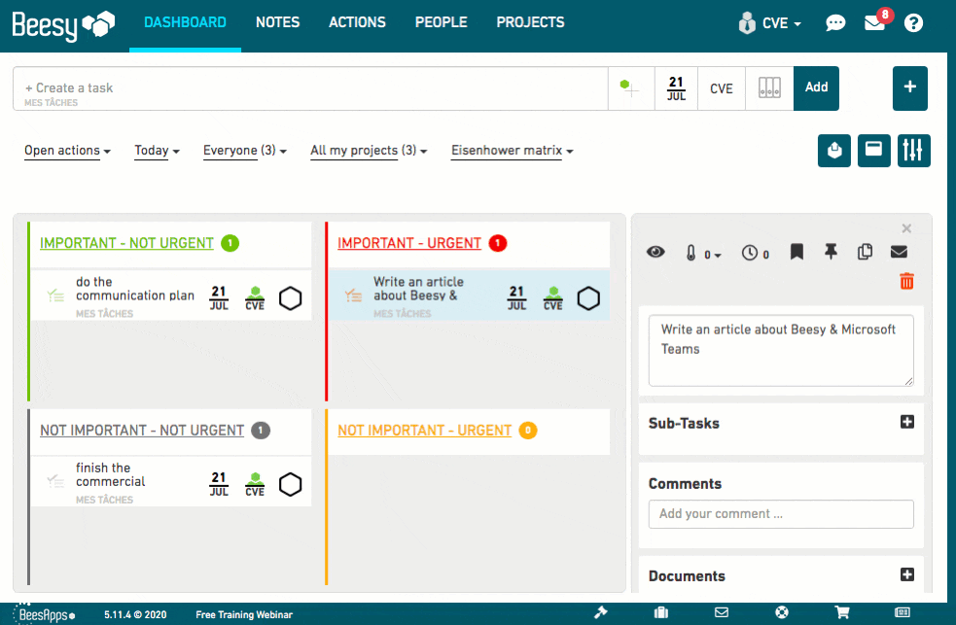Open the shopping cart icon in footer
Image resolution: width=956 pixels, height=625 pixels.
click(x=842, y=612)
